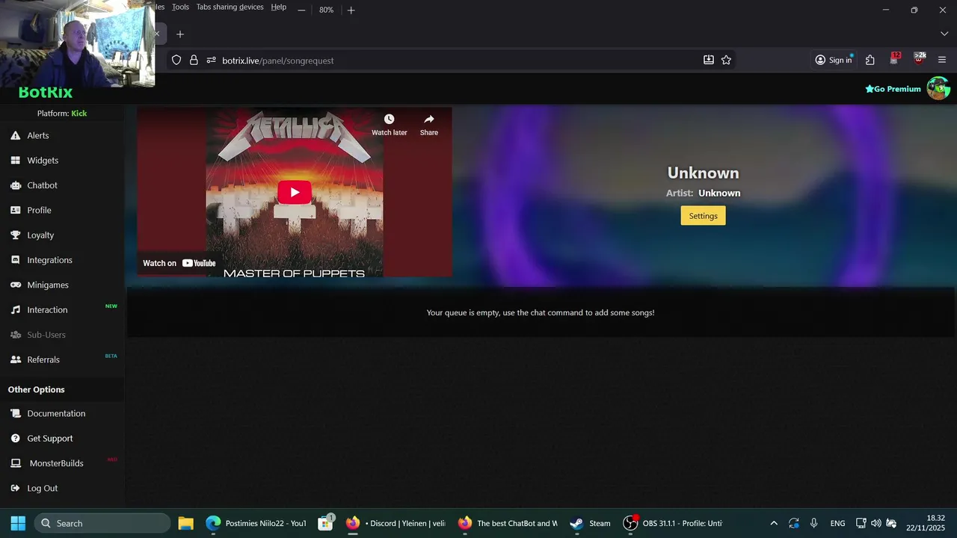Click the ENG language indicator
The width and height of the screenshot is (957, 538).
837,523
